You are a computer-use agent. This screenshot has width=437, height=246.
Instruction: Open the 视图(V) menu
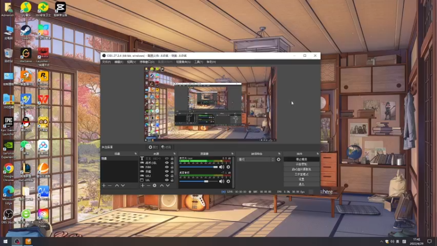coord(132,62)
